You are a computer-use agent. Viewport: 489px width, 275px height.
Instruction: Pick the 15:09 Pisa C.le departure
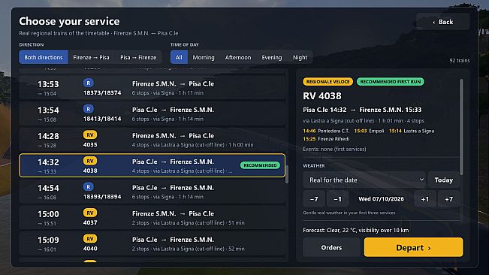coord(152,243)
